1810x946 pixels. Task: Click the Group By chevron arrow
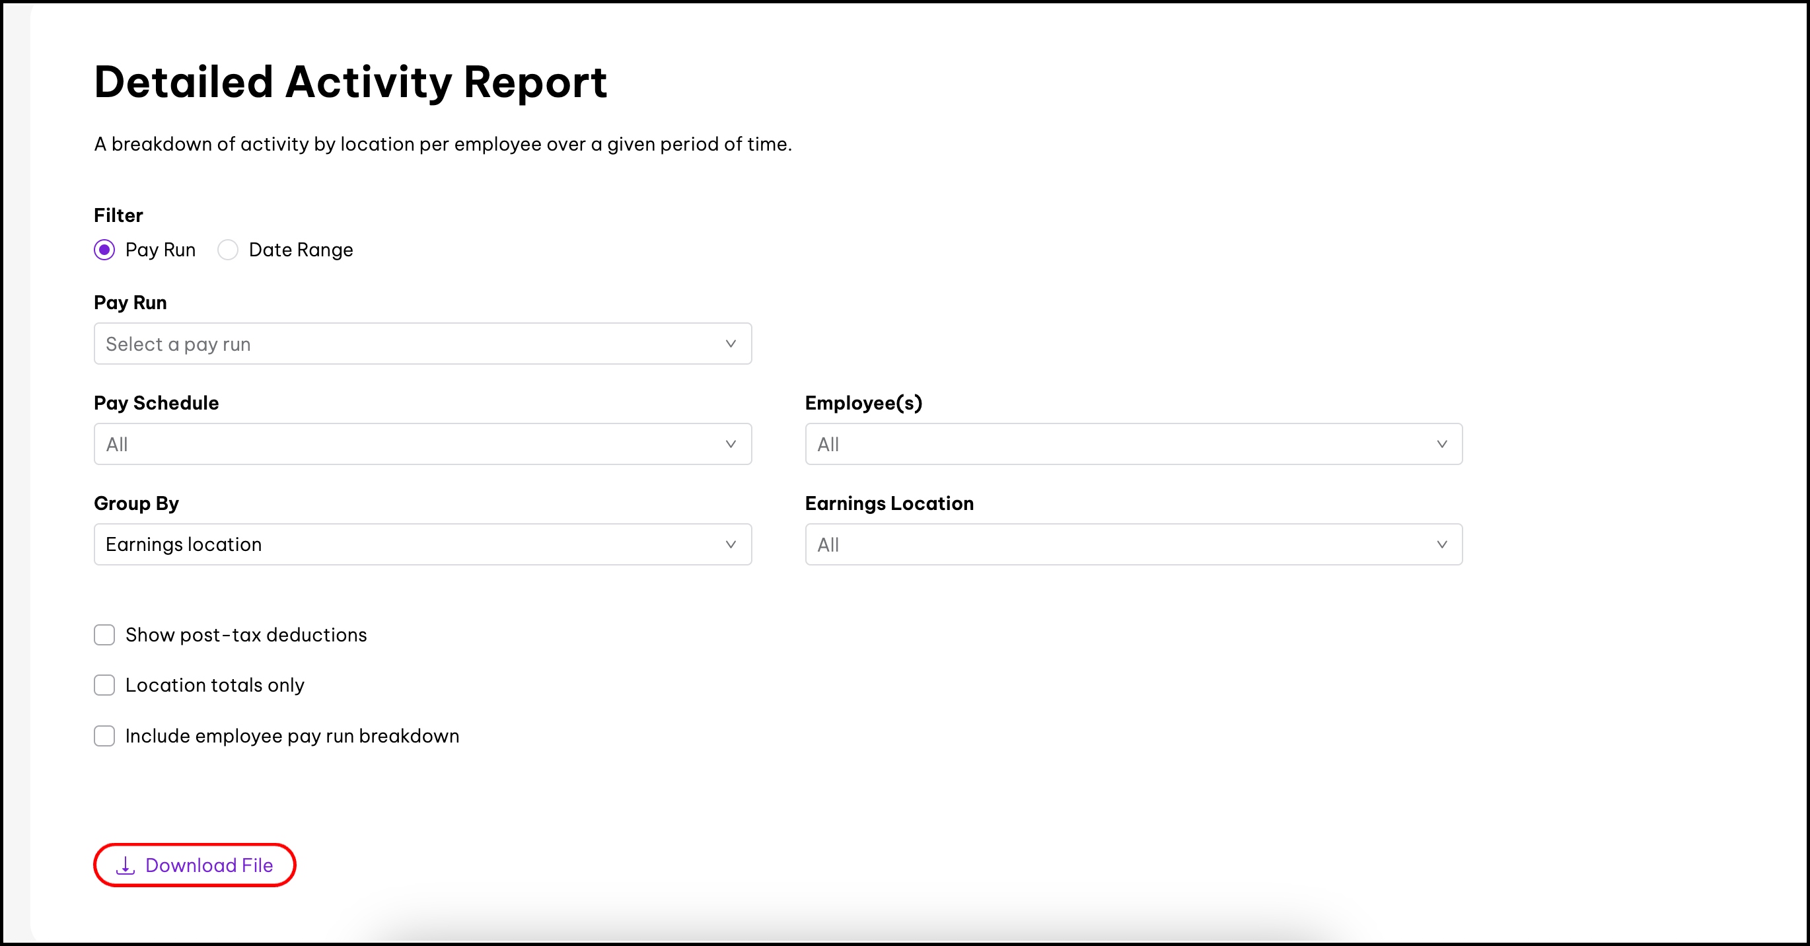coord(731,545)
